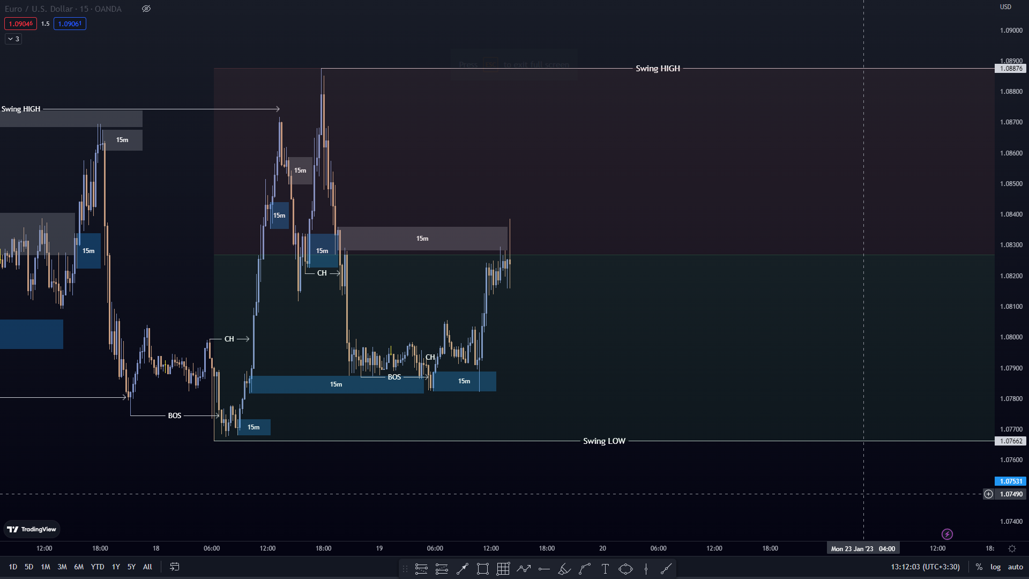Click the timezone clock button

pos(925,567)
